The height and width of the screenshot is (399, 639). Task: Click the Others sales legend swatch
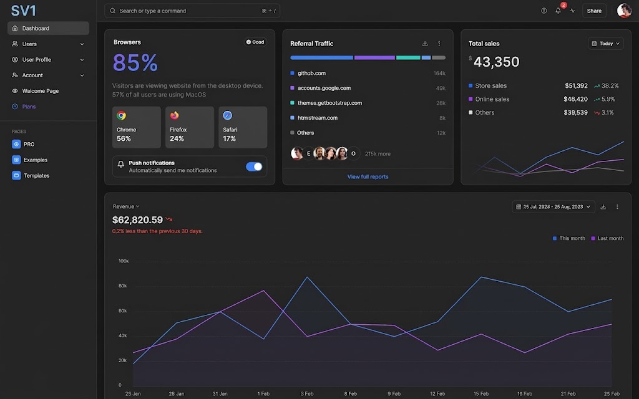click(471, 112)
